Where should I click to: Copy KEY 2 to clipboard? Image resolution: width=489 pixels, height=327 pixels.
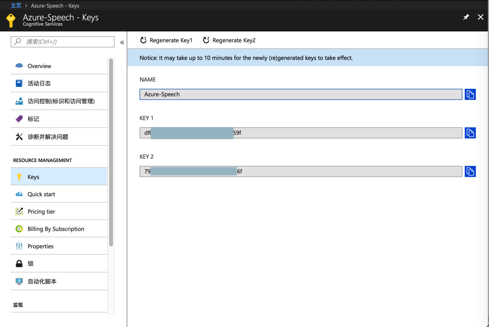click(x=470, y=172)
